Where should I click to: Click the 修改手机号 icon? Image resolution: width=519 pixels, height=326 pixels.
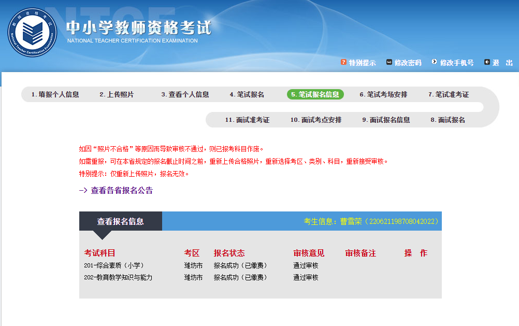point(434,62)
